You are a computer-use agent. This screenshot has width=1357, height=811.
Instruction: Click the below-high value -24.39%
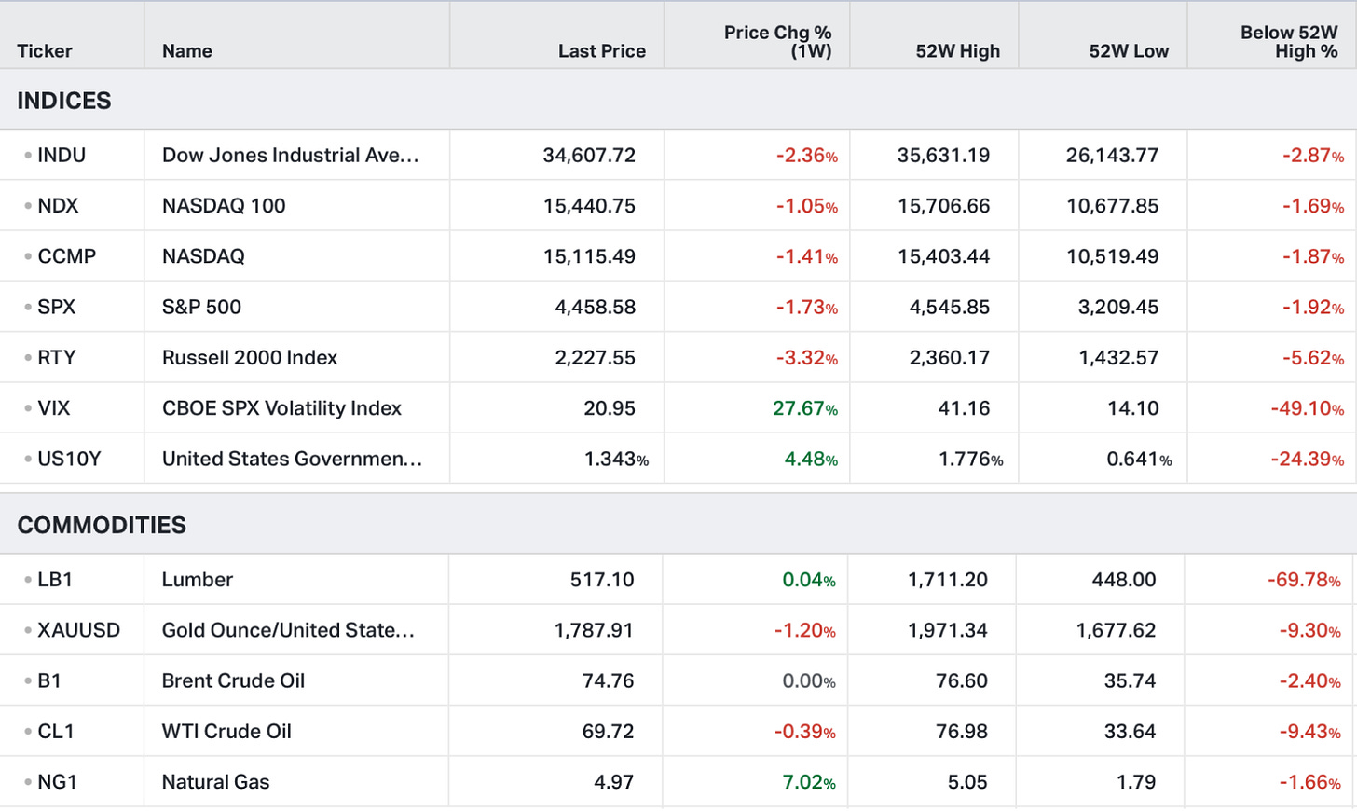click(1307, 459)
